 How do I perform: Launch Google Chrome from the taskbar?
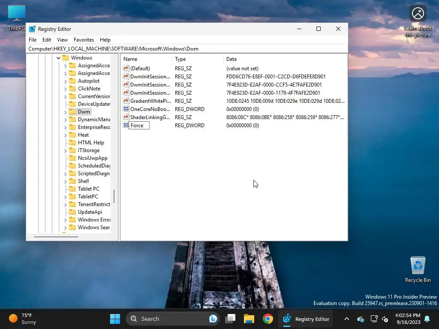coord(268,319)
